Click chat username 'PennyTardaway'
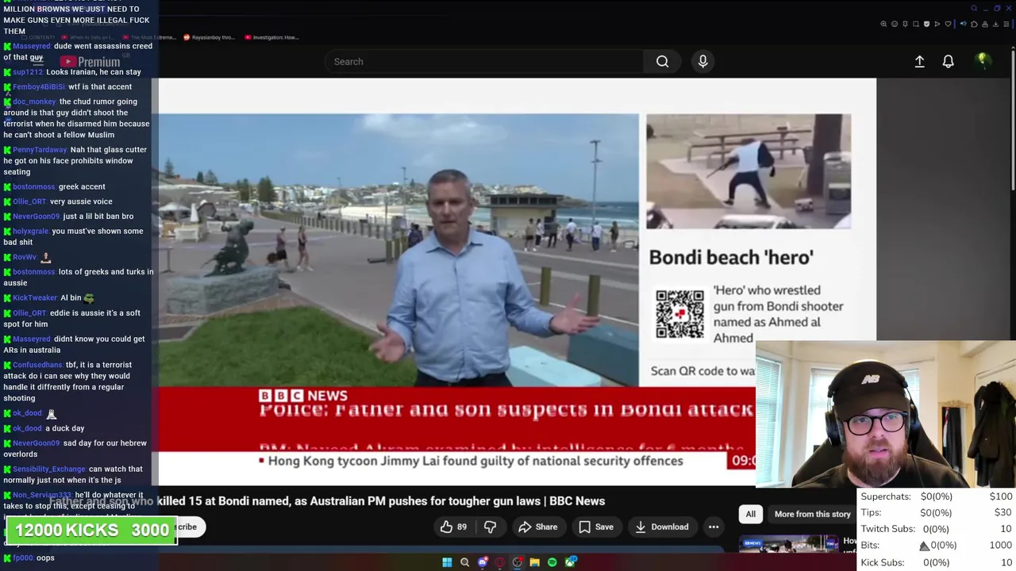 click(40, 150)
